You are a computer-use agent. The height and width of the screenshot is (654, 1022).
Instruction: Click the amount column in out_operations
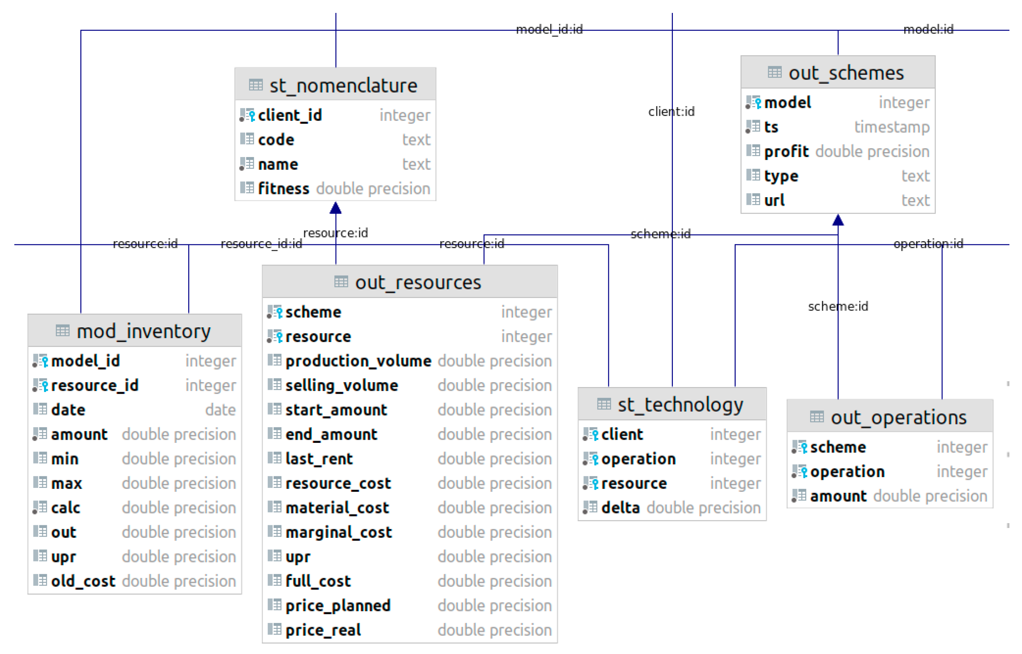click(837, 496)
